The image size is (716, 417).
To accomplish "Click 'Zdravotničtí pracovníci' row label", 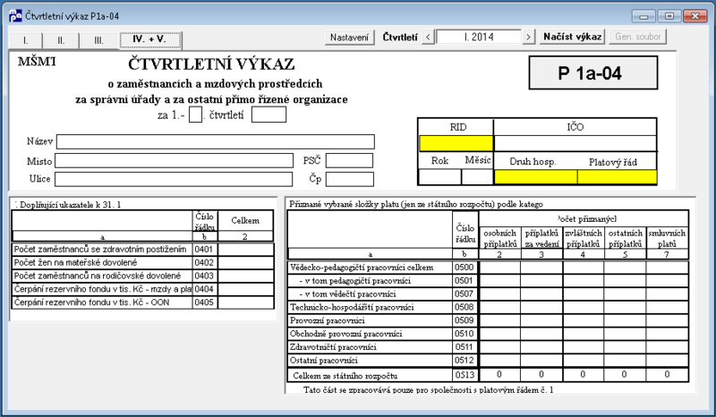I will pyautogui.click(x=333, y=347).
